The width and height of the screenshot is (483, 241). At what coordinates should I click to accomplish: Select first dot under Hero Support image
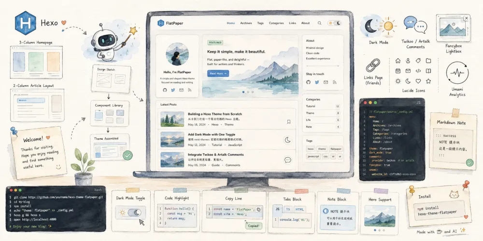coord(375,230)
